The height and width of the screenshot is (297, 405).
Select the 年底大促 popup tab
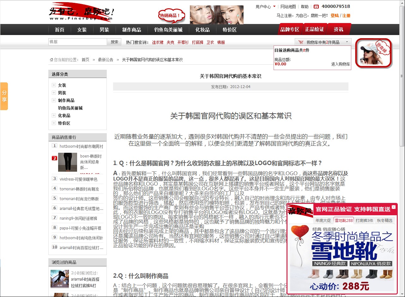(x=323, y=220)
